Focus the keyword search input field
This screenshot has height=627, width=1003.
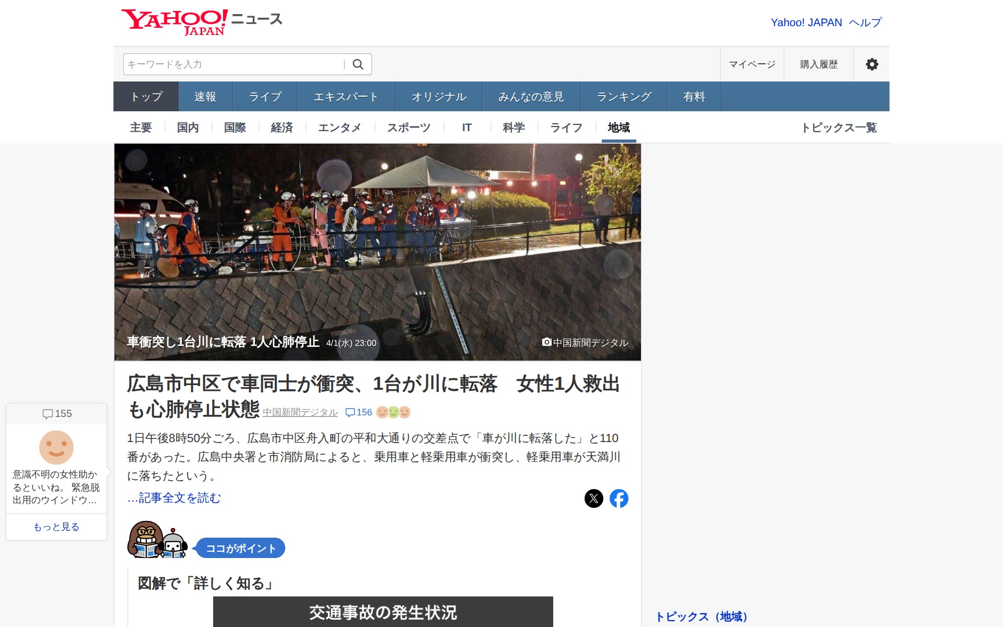(232, 64)
